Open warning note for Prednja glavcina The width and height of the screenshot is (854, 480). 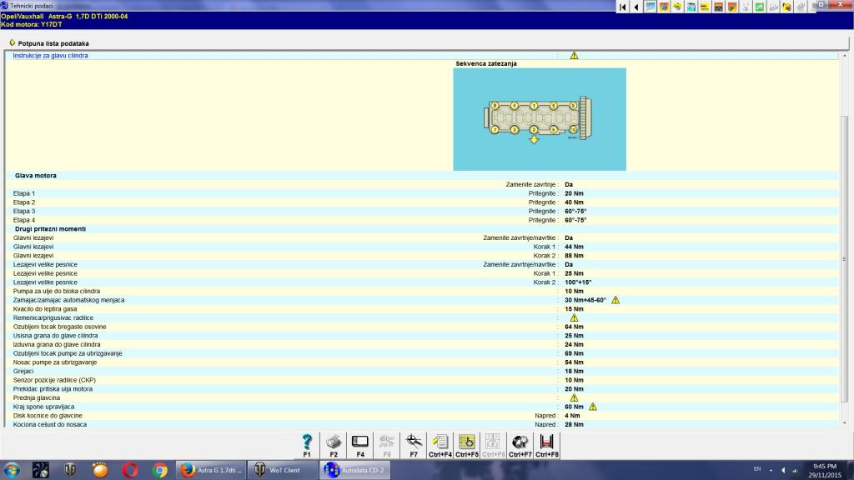click(x=574, y=397)
